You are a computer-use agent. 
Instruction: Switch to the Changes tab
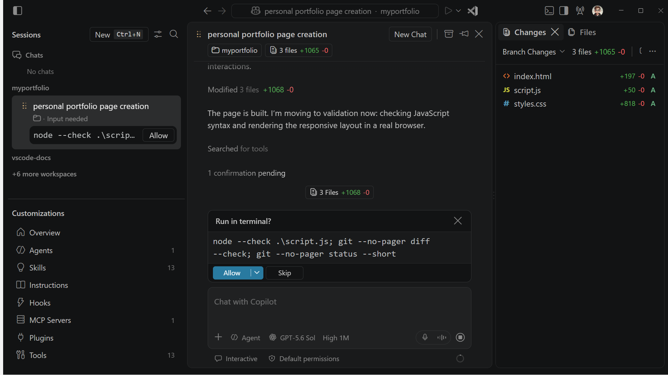[525, 32]
